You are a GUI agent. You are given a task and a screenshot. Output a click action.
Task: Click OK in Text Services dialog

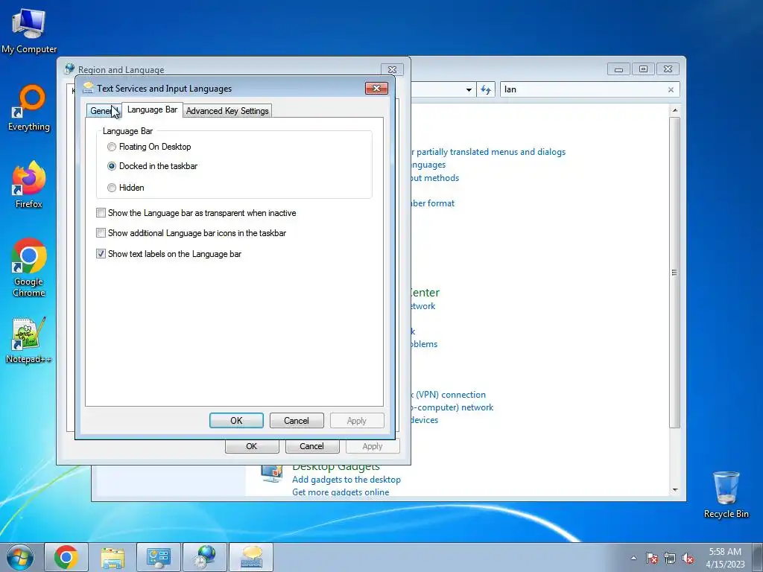[236, 421]
